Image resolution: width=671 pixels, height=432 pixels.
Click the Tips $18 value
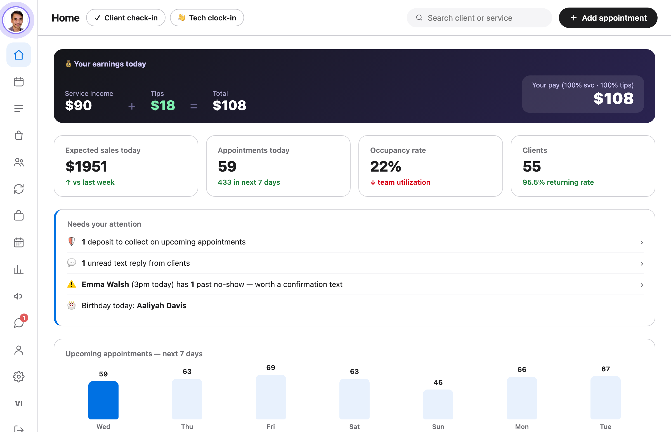163,105
